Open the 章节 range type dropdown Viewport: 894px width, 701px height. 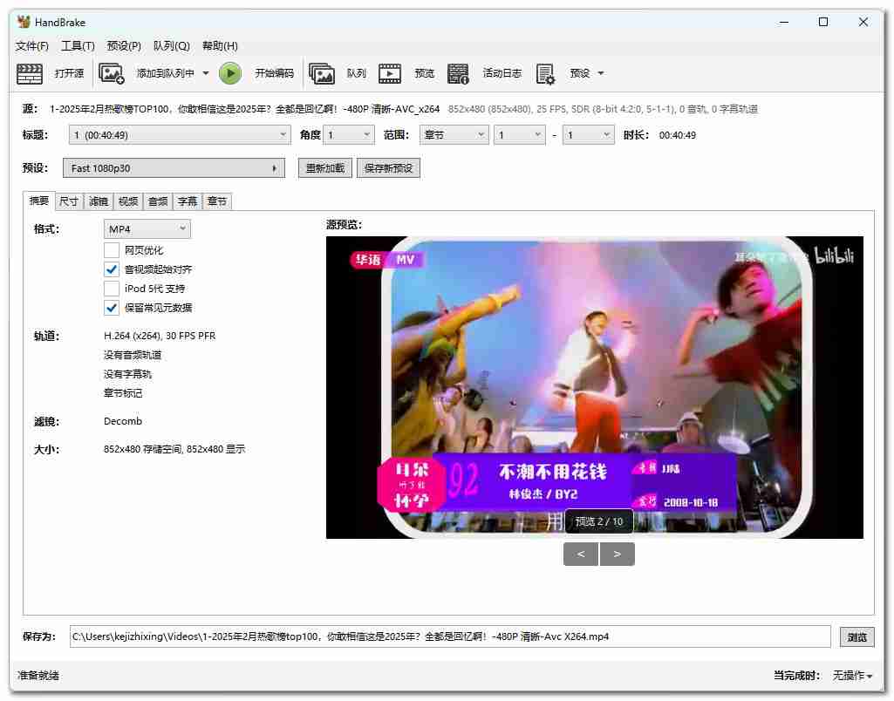(453, 135)
